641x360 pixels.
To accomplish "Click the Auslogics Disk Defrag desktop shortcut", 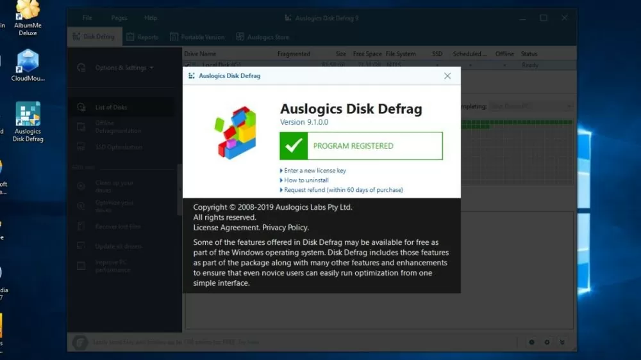I will (x=28, y=115).
